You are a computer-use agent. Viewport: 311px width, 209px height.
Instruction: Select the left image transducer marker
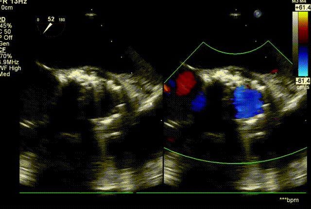pyautogui.click(x=89, y=15)
